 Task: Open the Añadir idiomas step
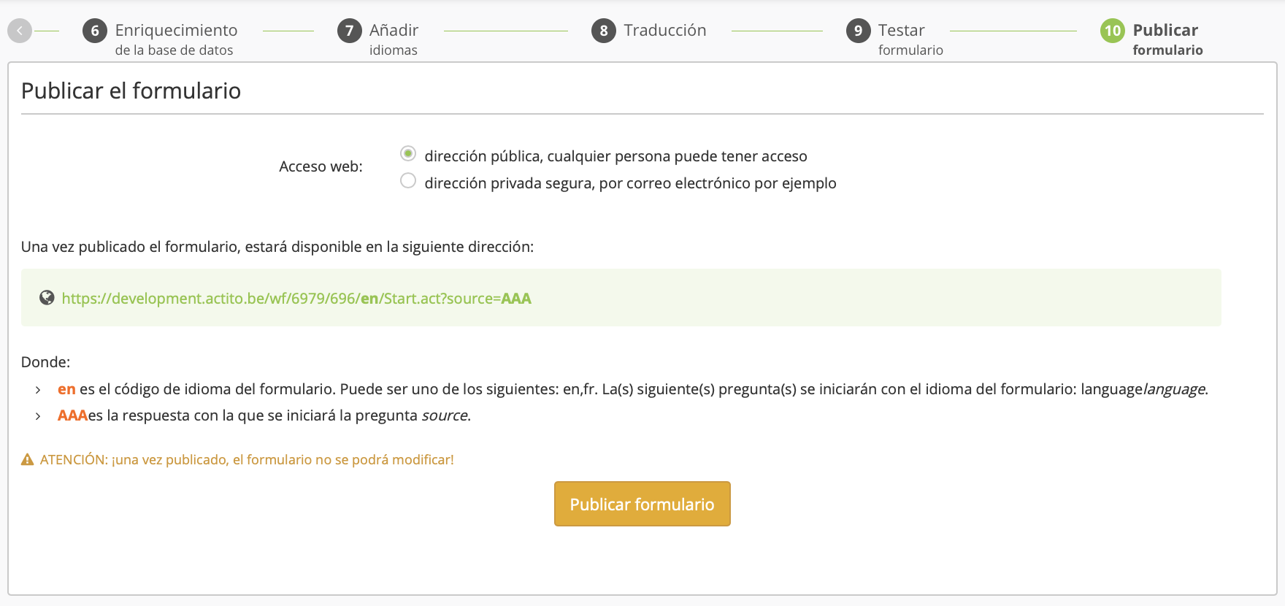pyautogui.click(x=394, y=39)
